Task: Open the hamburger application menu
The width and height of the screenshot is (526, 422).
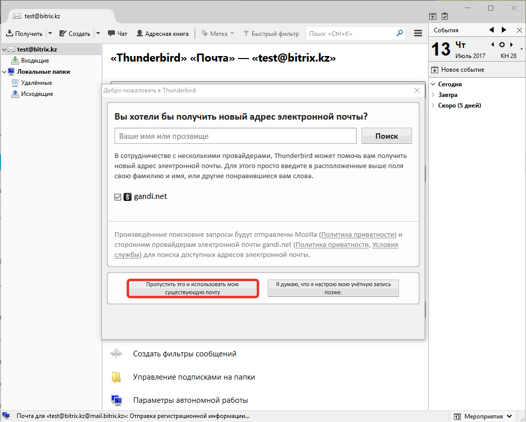Action: (418, 33)
